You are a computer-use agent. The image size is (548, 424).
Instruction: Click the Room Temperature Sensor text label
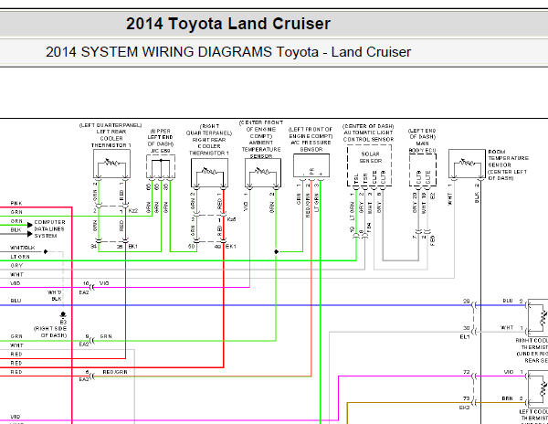tap(508, 164)
